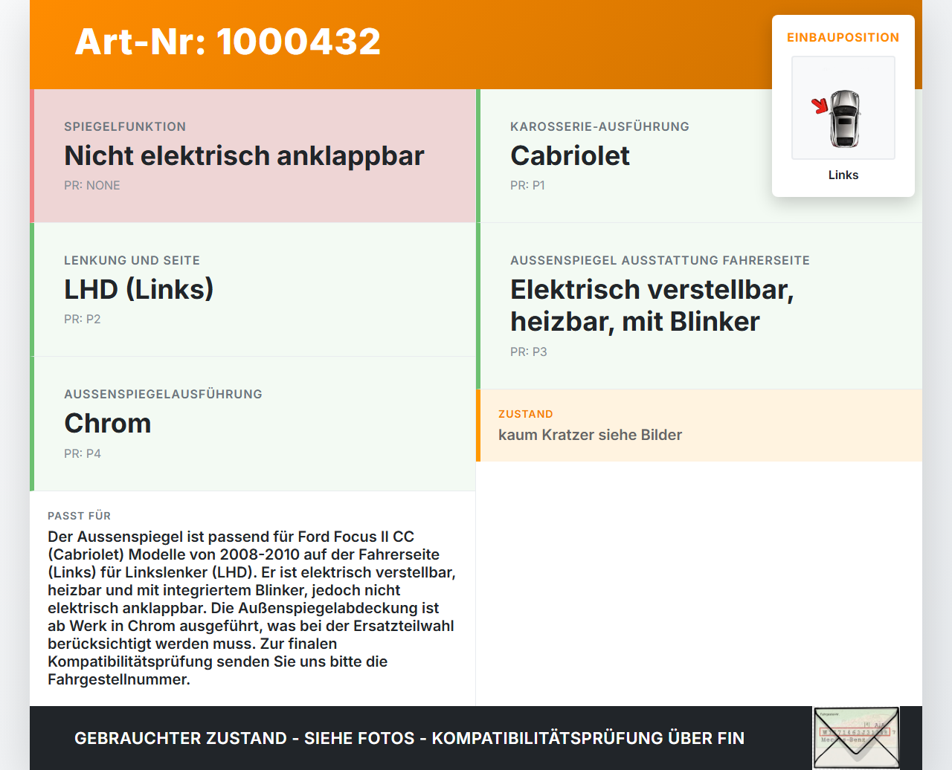Select the Zustand condition box
Image resolution: width=952 pixels, height=770 pixels.
(699, 425)
